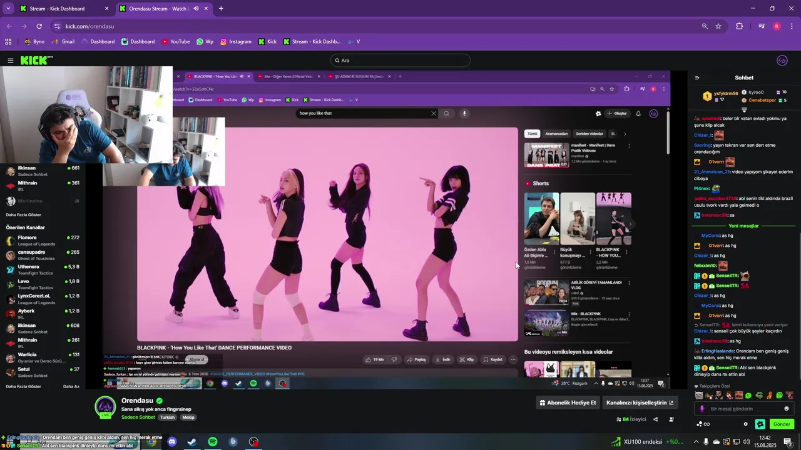Open channel points icon below chat input
Image resolution: width=801 pixels, height=450 pixels.
tap(703, 424)
